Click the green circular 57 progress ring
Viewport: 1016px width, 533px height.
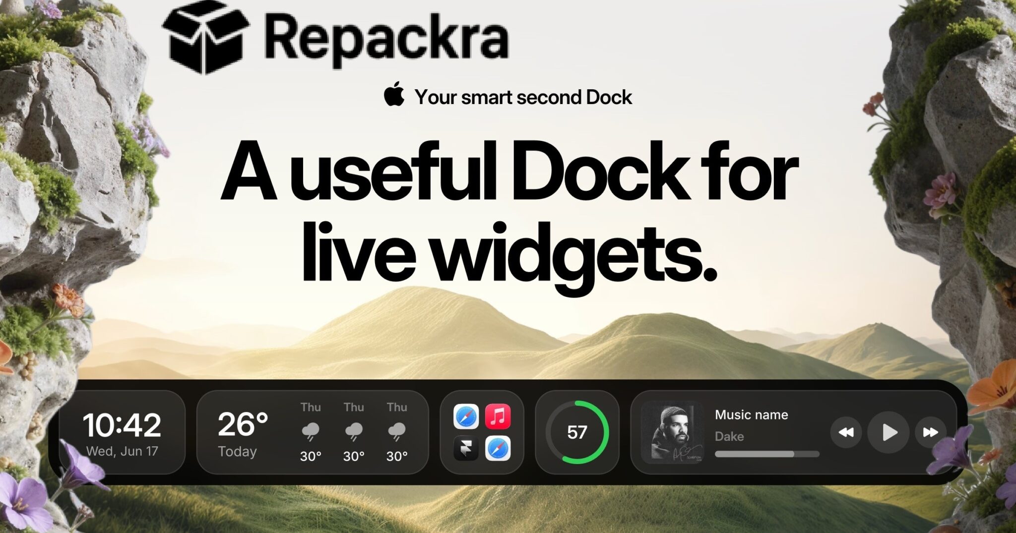click(577, 432)
